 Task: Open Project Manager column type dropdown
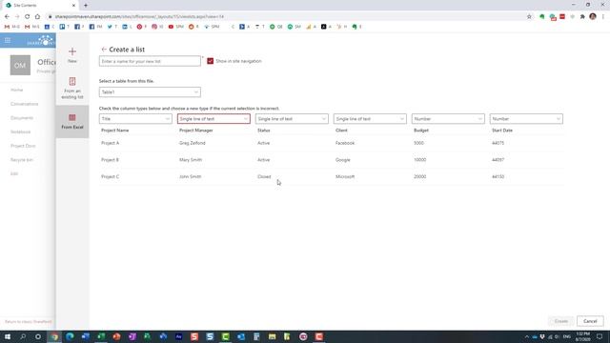pyautogui.click(x=213, y=118)
